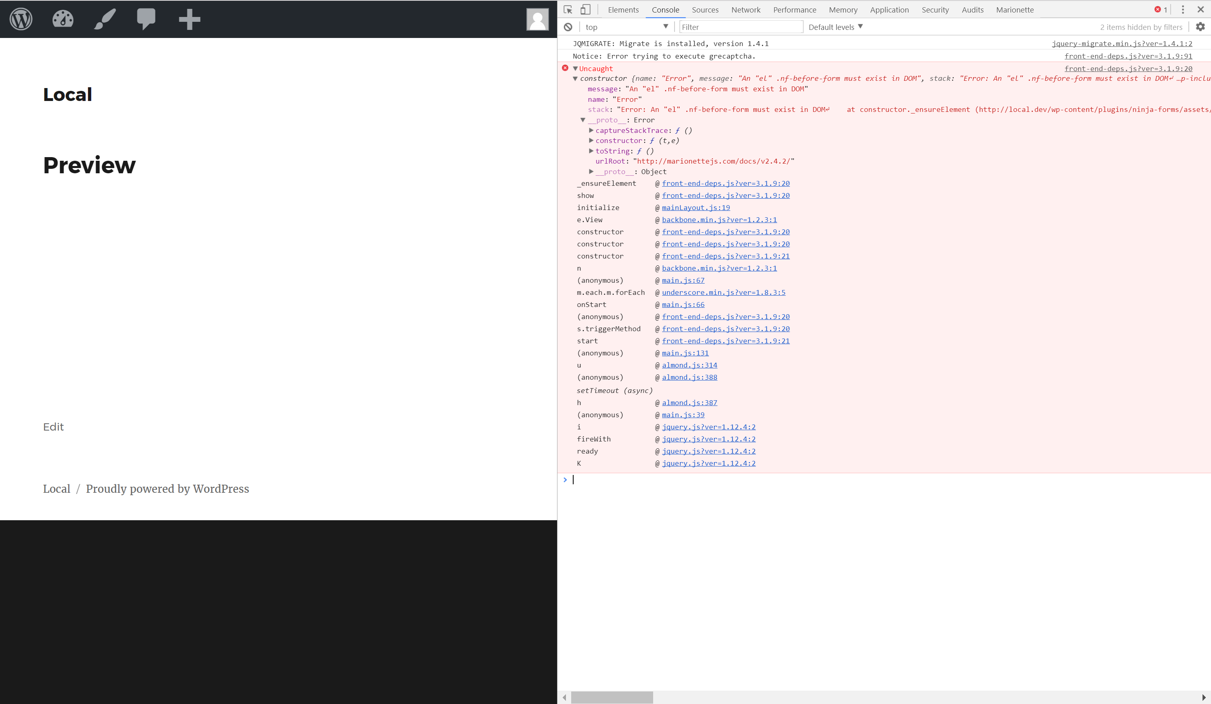Toggle the device toolbar icon
This screenshot has height=704, width=1211.
pyautogui.click(x=585, y=10)
